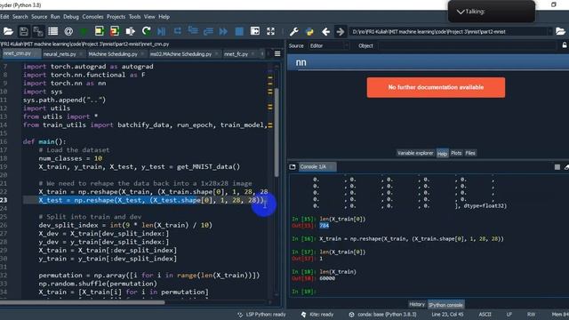This screenshot has width=569, height=320.
Task: Open the Consoles menu
Action: click(x=92, y=17)
